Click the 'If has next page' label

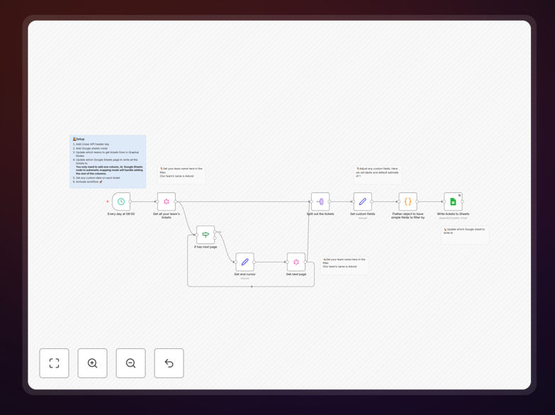click(206, 247)
